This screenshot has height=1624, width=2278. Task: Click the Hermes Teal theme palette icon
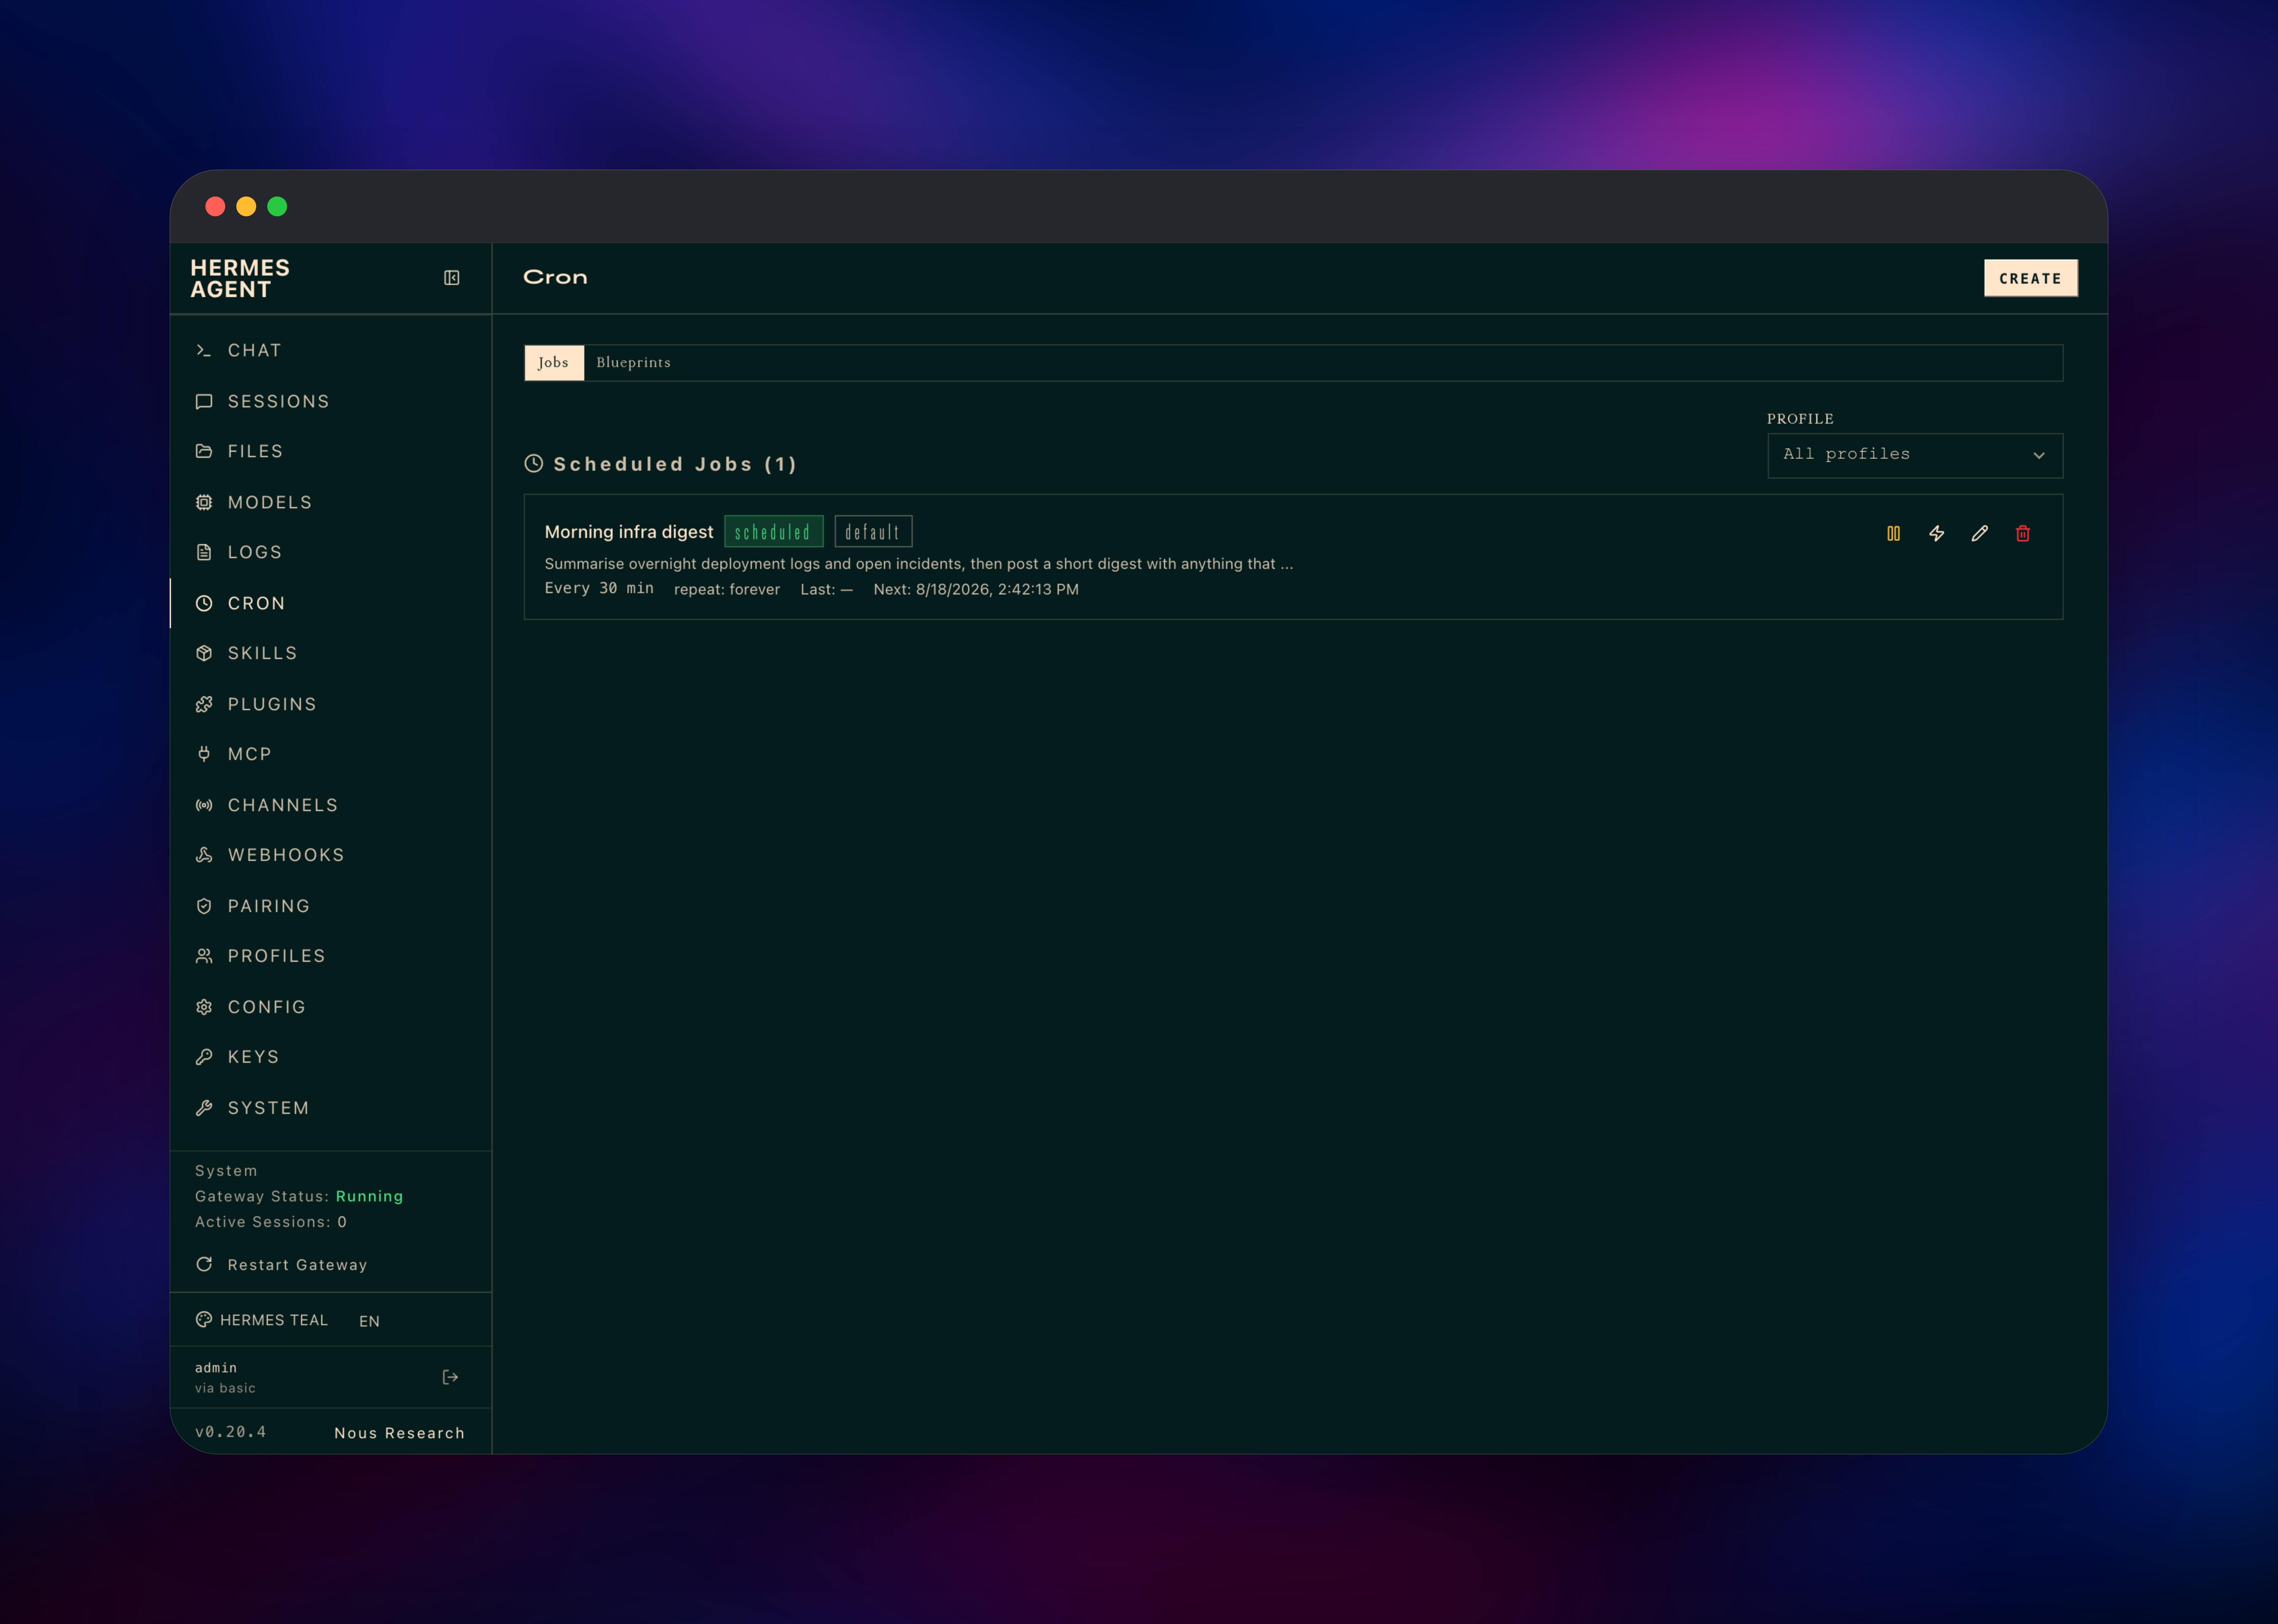pos(204,1320)
